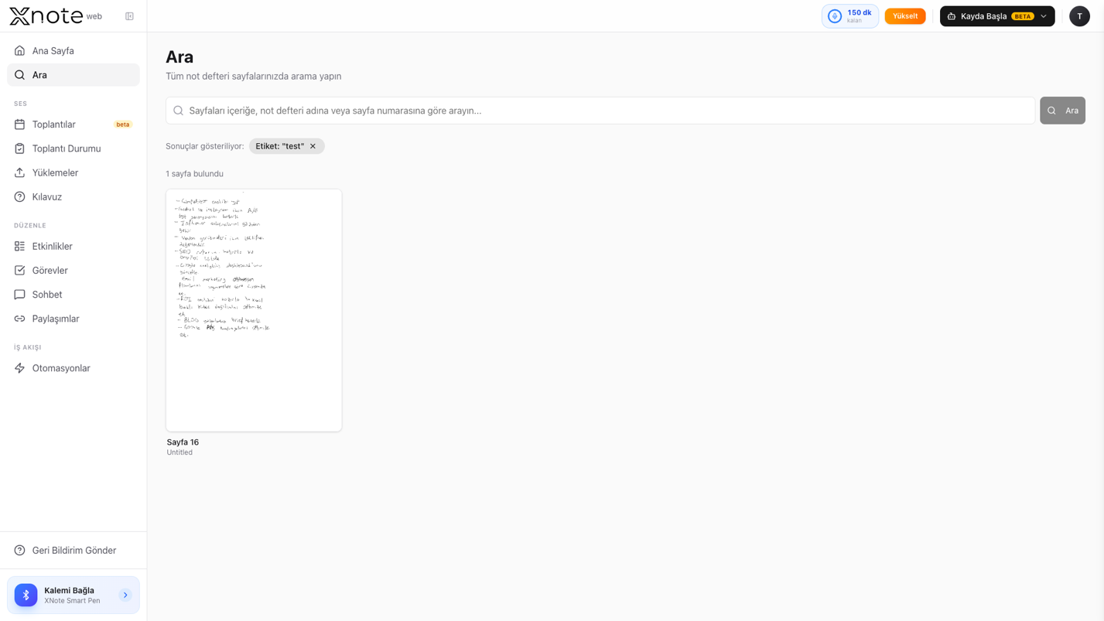The image size is (1104, 621).
Task: Click the gray Ara search button
Action: pos(1062,111)
